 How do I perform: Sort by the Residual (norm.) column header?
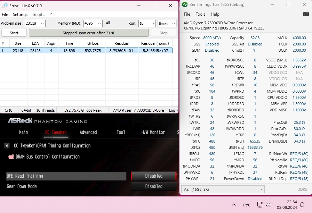click(155, 43)
